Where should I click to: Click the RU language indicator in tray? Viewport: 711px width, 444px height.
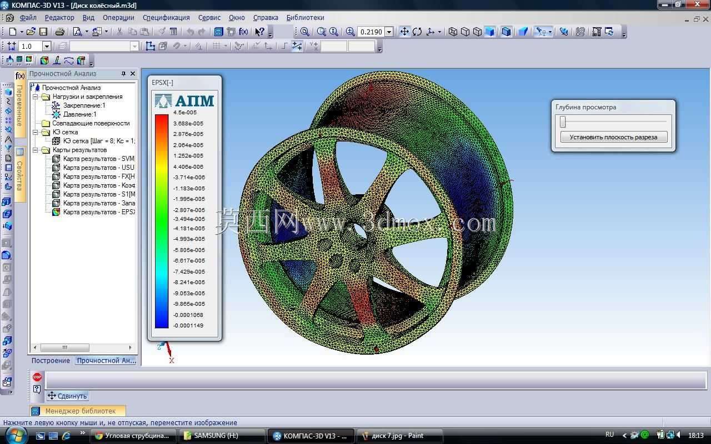tap(609, 435)
